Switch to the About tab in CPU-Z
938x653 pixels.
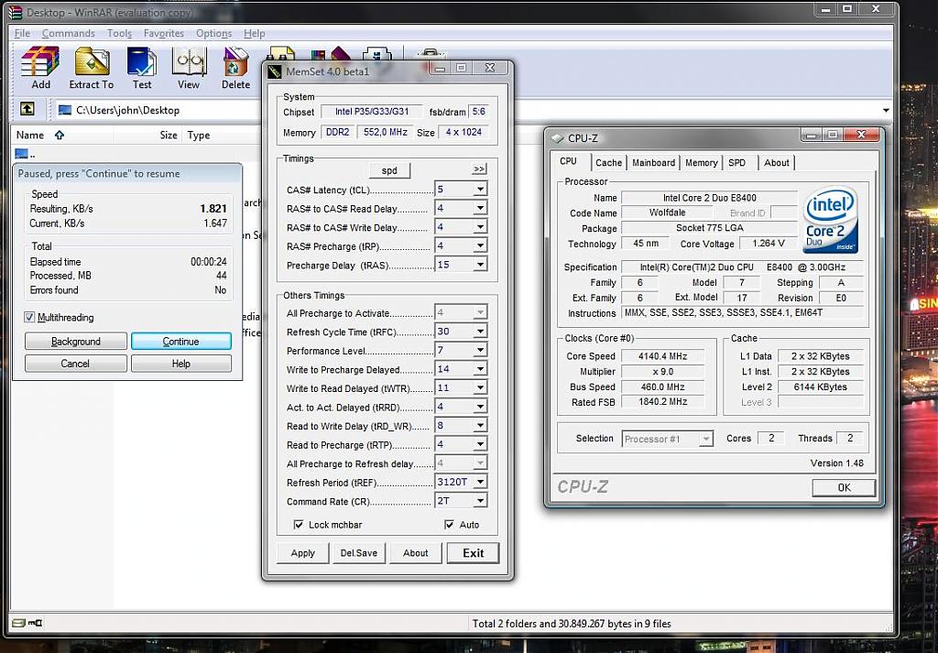click(777, 163)
